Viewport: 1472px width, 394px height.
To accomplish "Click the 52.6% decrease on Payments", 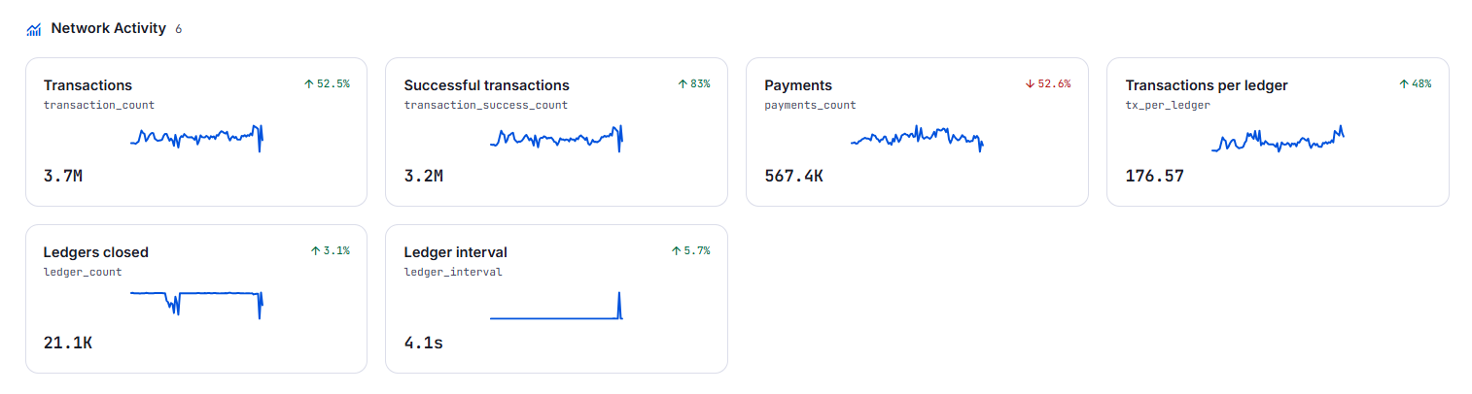I will pos(1054,84).
